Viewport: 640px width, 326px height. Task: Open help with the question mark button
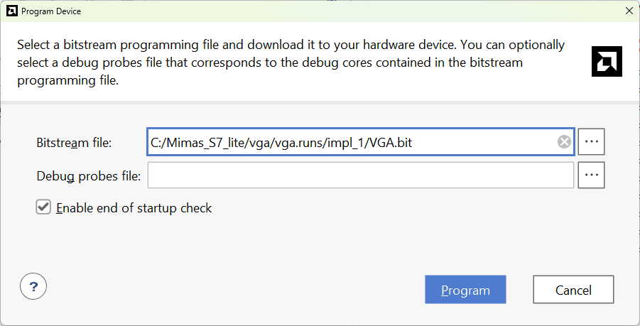(33, 287)
